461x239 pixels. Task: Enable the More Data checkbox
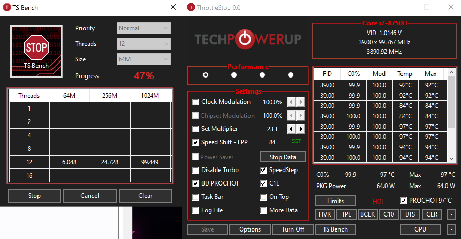[263, 211]
